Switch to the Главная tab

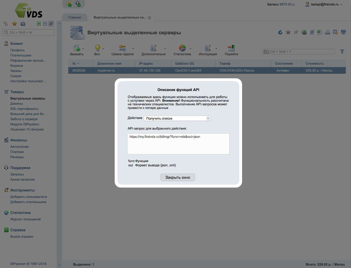[x=74, y=17]
